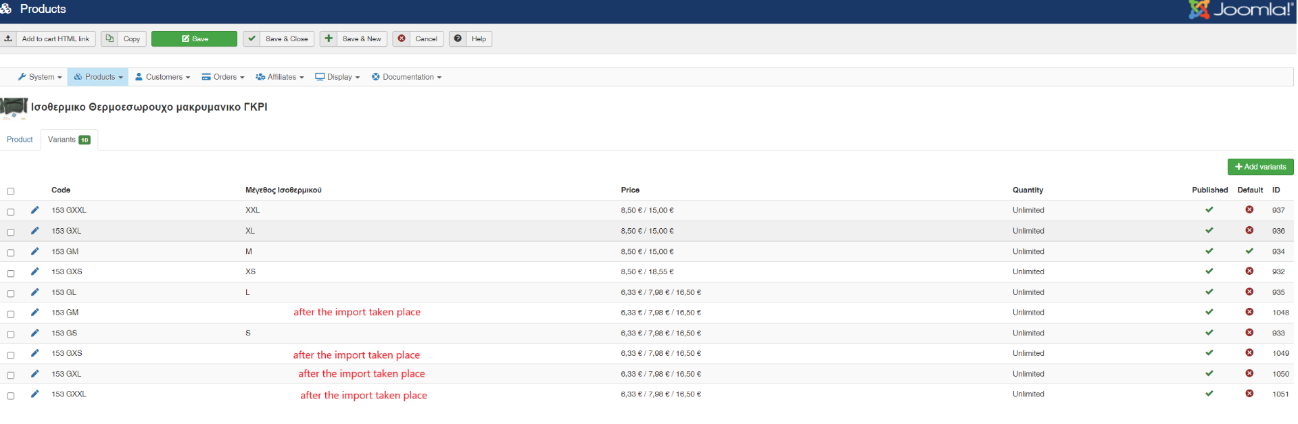
Task: Check the box for 153 GXXL ID 1051
Action: click(11, 396)
